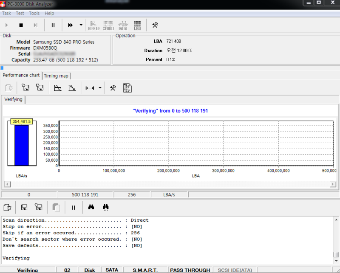This screenshot has width=340, height=273.
Task: Open the Test menu
Action: 20,13
